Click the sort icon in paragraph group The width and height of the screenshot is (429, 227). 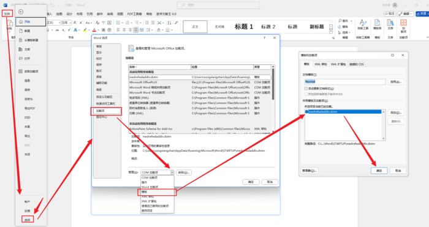pos(169,23)
